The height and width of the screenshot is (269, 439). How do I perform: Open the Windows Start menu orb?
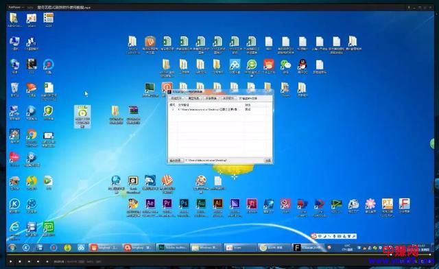12,248
